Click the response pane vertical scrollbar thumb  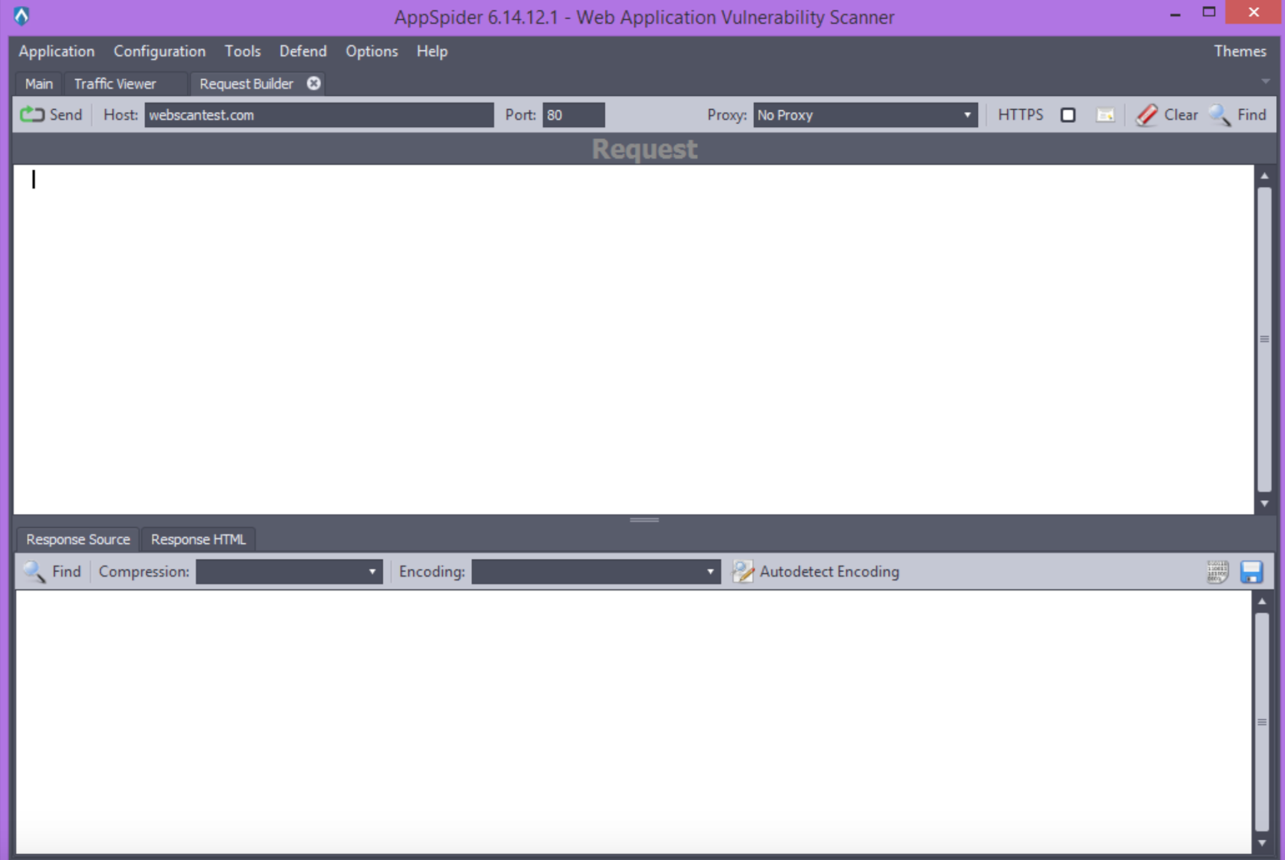(1262, 722)
